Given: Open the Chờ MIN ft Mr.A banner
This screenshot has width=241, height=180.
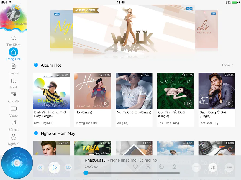Looking at the screenshot, I should pyautogui.click(x=206, y=29).
